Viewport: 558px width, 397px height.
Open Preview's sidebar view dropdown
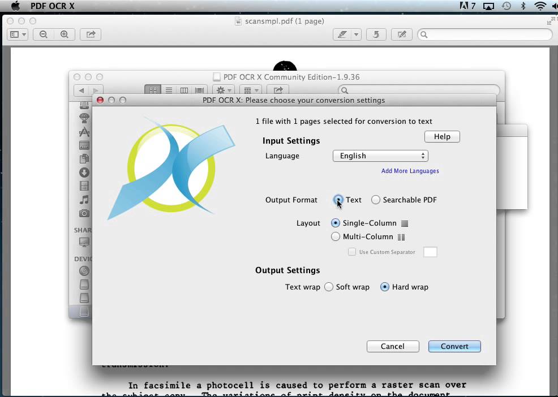(18, 34)
